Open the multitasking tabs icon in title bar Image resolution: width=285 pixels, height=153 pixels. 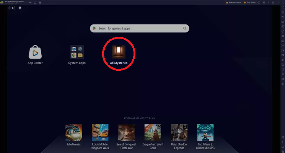pos(40,3)
